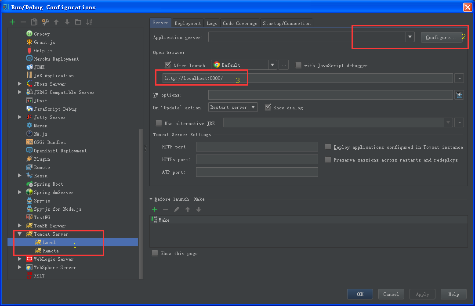Expand the Jetty Server node
This screenshot has height=306, width=475.
(20, 117)
